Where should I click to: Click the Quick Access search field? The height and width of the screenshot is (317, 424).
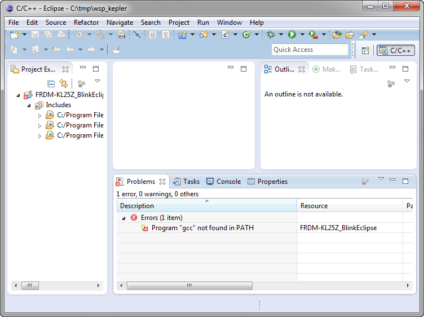coord(310,50)
